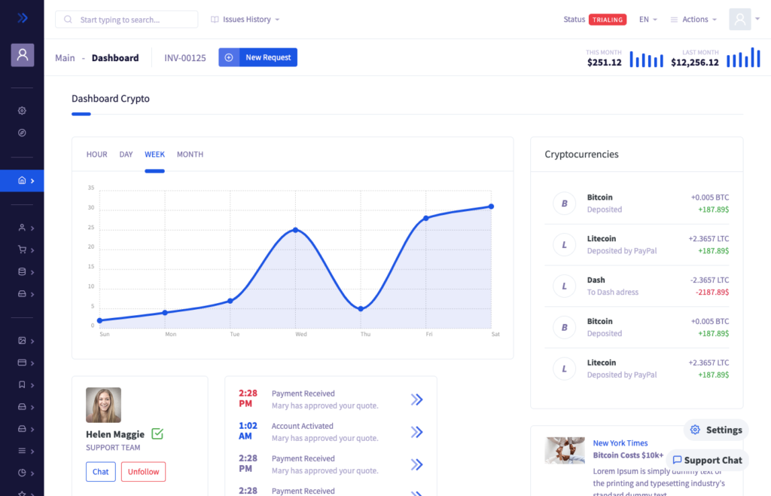This screenshot has width=771, height=496.
Task: Click the Cryptocurrencies panel heading
Action: coord(582,155)
